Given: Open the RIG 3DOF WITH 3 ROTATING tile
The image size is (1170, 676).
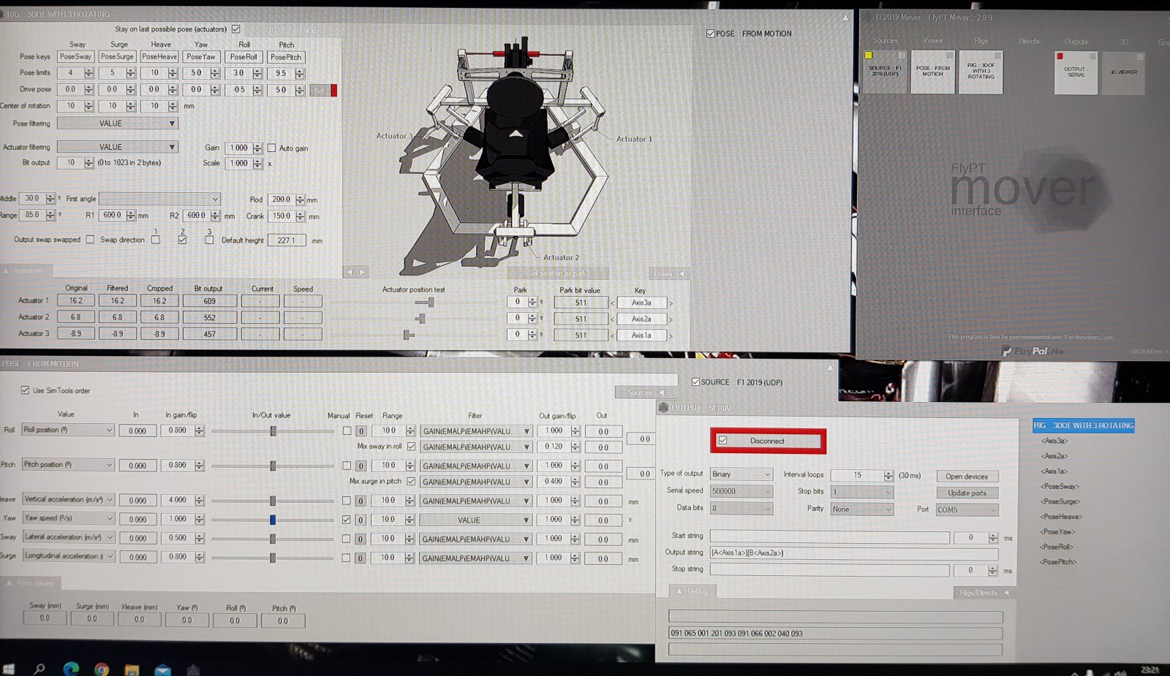Looking at the screenshot, I should pos(981,72).
